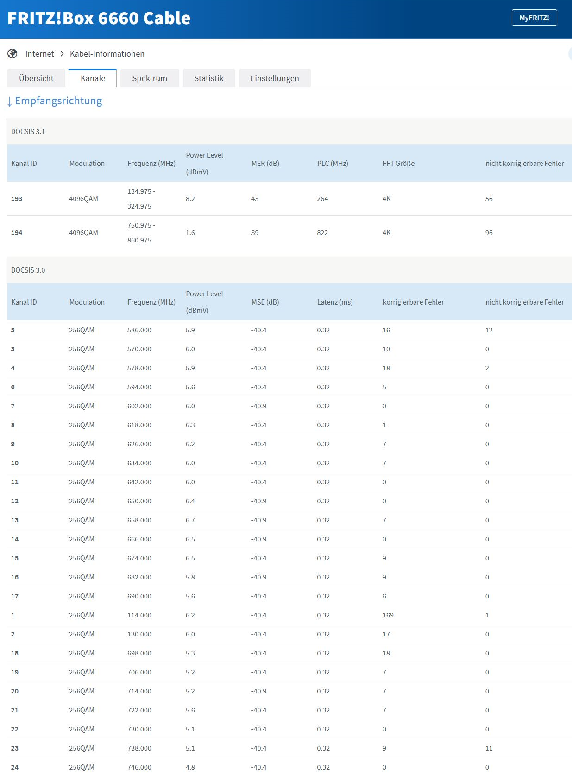Click power level 8.2 value
This screenshot has width=572, height=776.
[190, 199]
